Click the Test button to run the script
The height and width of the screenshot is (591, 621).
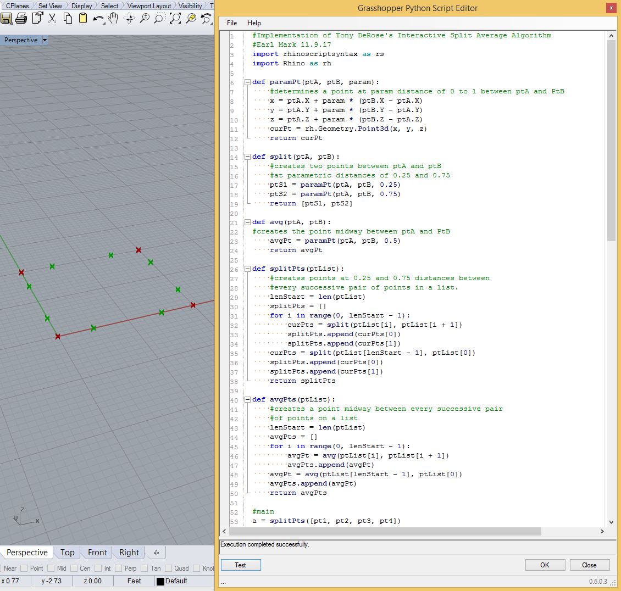point(240,565)
